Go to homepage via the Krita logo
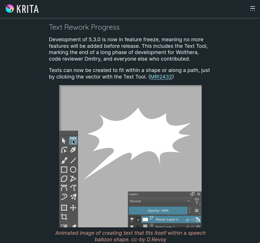The width and height of the screenshot is (260, 243). click(22, 9)
